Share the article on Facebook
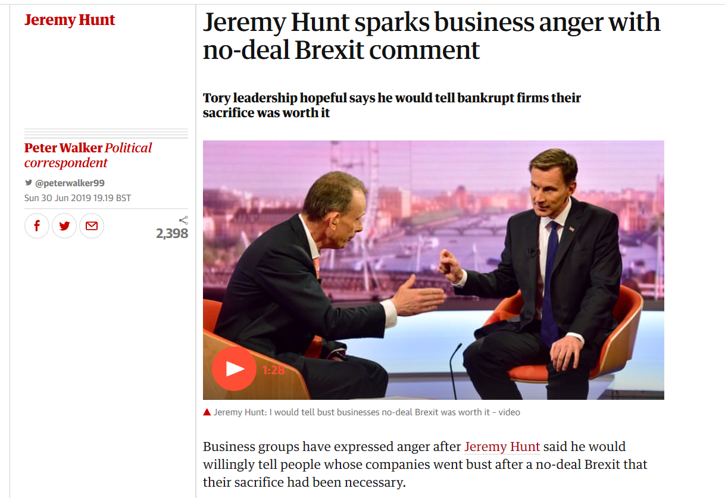Screen dimensions: 725x498 37,226
